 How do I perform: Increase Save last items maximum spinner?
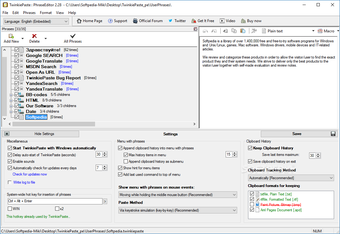tap(318, 154)
